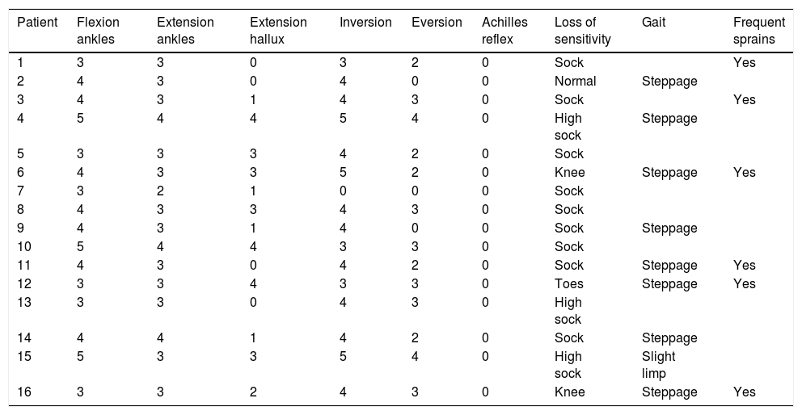Select patient number 7 cell

pos(20,191)
